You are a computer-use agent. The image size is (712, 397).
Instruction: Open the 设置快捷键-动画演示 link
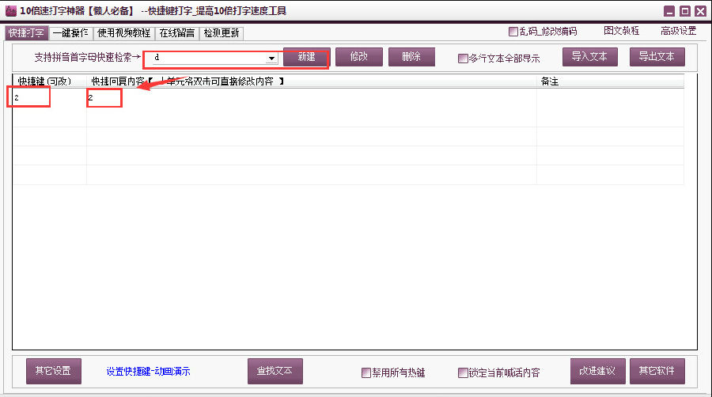pyautogui.click(x=148, y=371)
